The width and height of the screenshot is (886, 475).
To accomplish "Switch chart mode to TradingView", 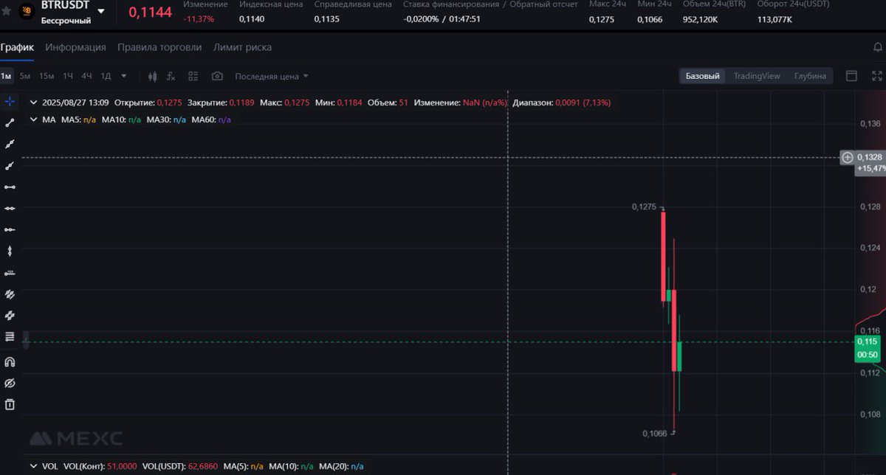I will tap(756, 75).
